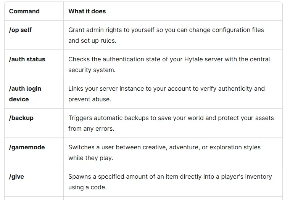Click the /op self command cell
The width and height of the screenshot is (290, 200).
pyautogui.click(x=20, y=30)
